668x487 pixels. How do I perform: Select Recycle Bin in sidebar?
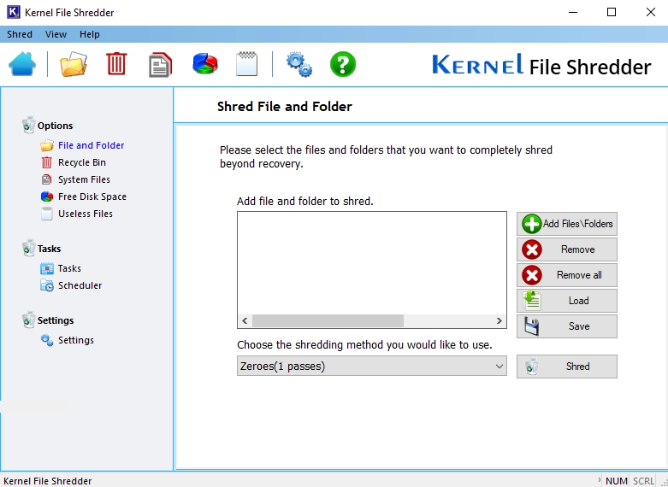82,162
